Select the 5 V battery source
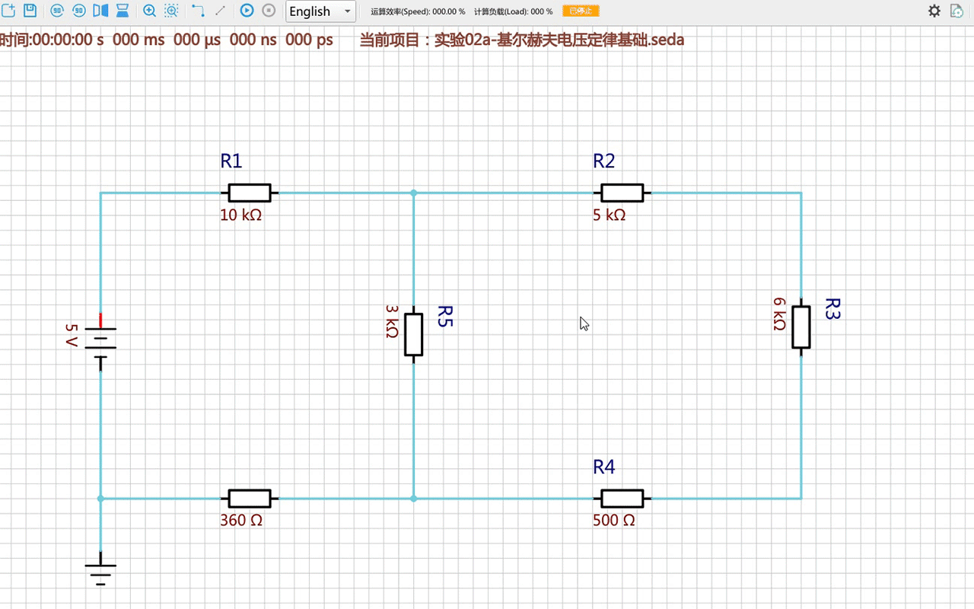Image resolution: width=974 pixels, height=609 pixels. tap(100, 340)
